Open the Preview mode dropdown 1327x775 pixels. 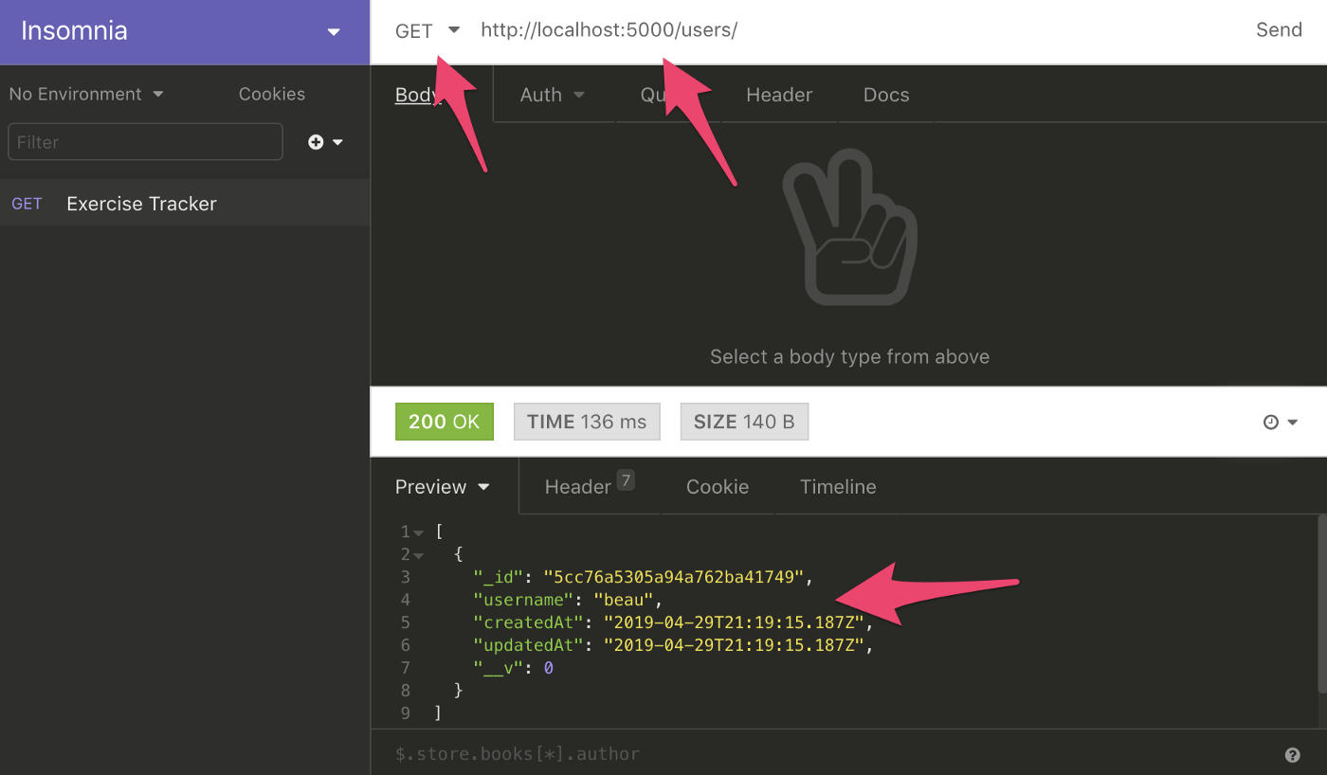443,487
